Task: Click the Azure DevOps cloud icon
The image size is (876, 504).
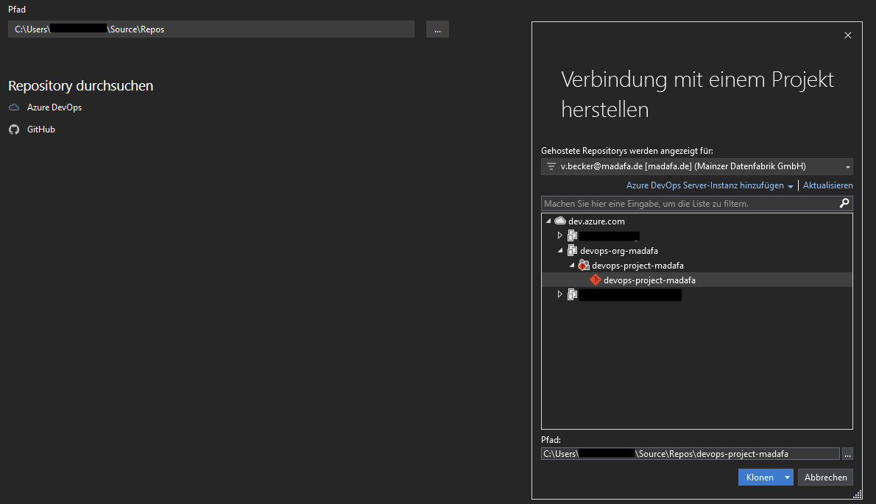Action: coord(14,107)
